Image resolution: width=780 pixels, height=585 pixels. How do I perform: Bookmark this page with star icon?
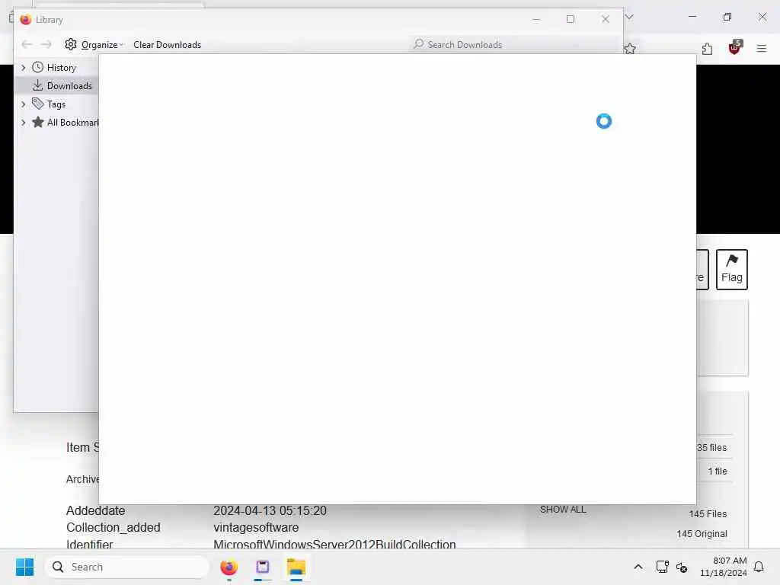coord(630,49)
